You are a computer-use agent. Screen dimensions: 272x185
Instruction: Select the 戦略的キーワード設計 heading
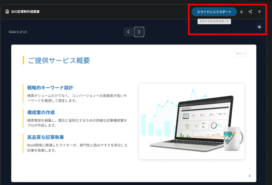click(50, 87)
